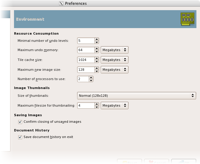Focus the maximum undo memory field
The image size is (200, 164).
pyautogui.click(x=86, y=50)
